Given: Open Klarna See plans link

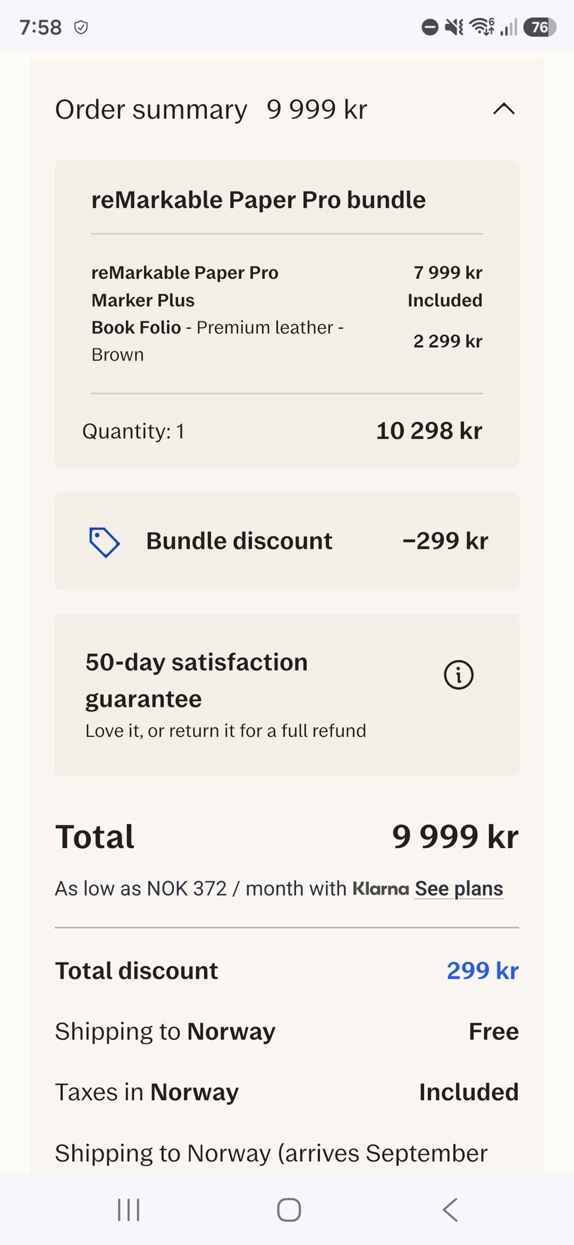Looking at the screenshot, I should coord(459,888).
